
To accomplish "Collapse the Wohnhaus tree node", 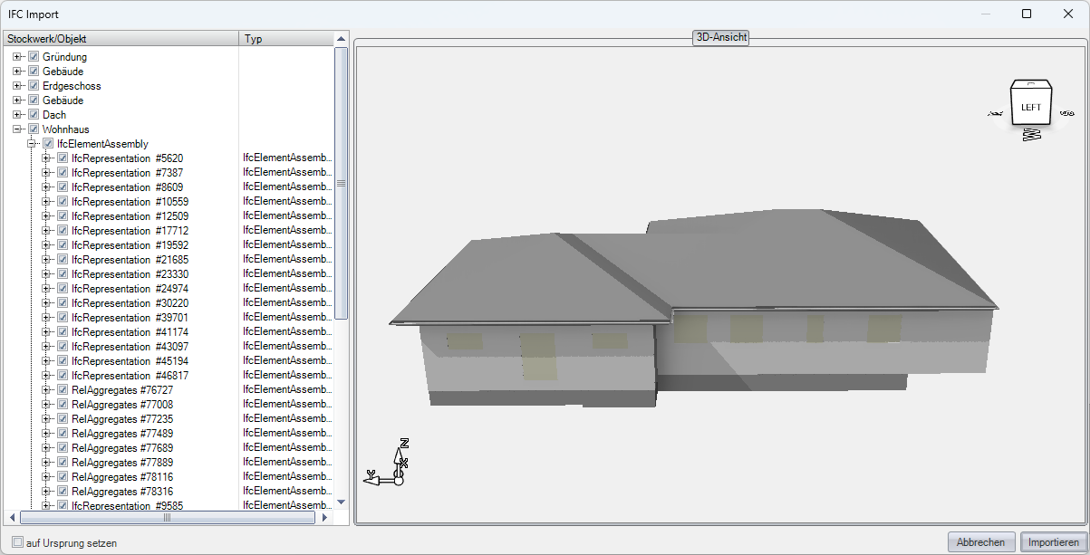I will pyautogui.click(x=17, y=129).
